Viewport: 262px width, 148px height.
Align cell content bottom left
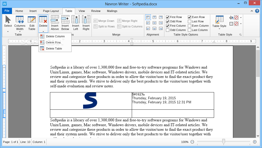pos(148,29)
